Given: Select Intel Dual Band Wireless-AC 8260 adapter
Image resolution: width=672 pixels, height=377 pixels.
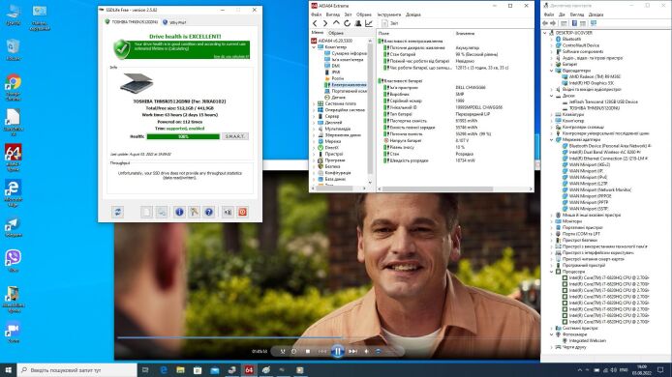Looking at the screenshot, I should (605, 152).
